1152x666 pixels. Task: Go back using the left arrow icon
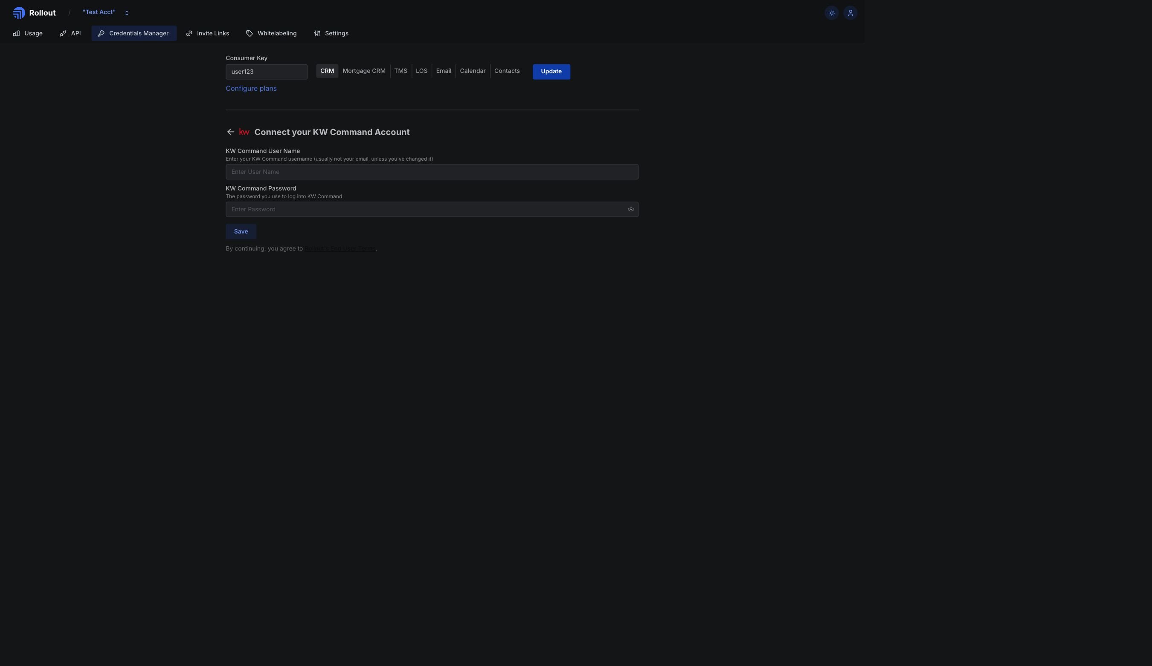[230, 132]
